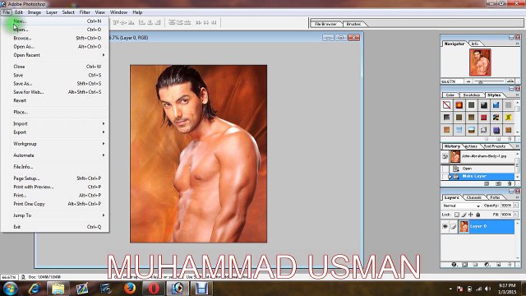Open the Brushes palette well tab

point(354,24)
